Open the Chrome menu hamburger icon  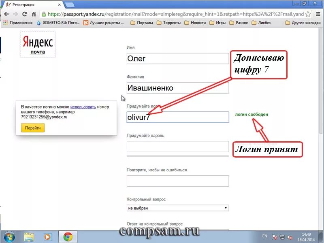[x=318, y=14]
